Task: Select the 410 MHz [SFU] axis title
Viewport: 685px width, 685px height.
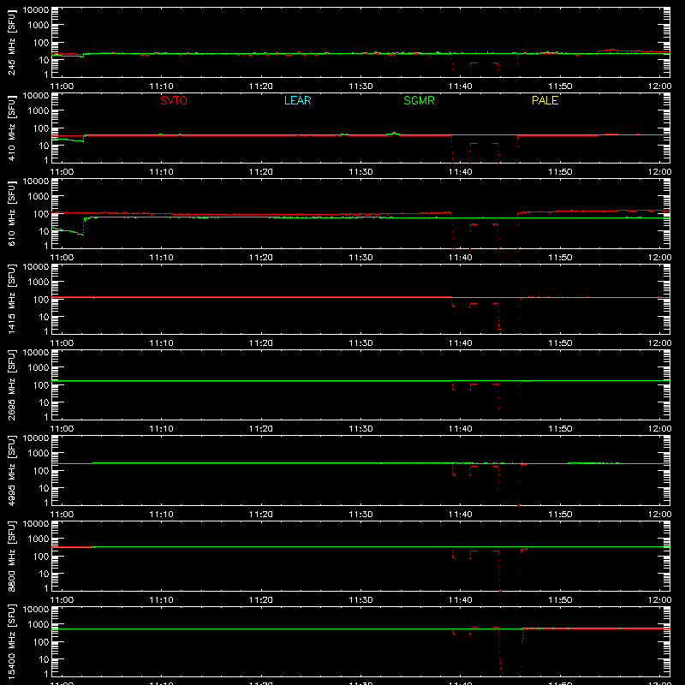Action: click(x=12, y=128)
